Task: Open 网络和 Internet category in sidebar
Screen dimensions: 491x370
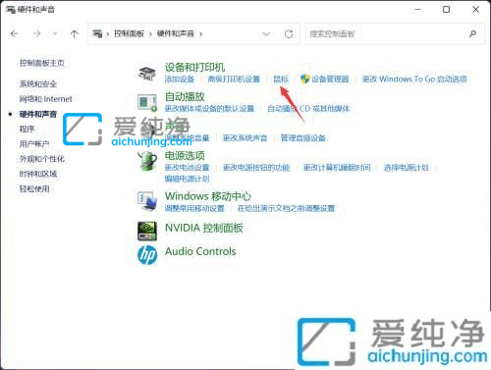Action: [x=45, y=99]
